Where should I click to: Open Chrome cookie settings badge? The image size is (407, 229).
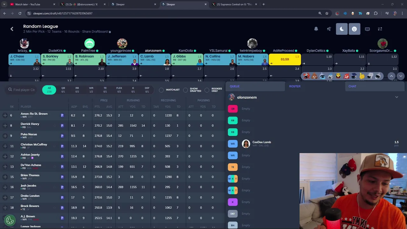click(10, 220)
